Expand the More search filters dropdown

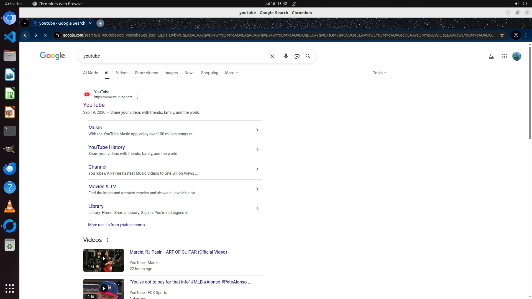point(231,73)
